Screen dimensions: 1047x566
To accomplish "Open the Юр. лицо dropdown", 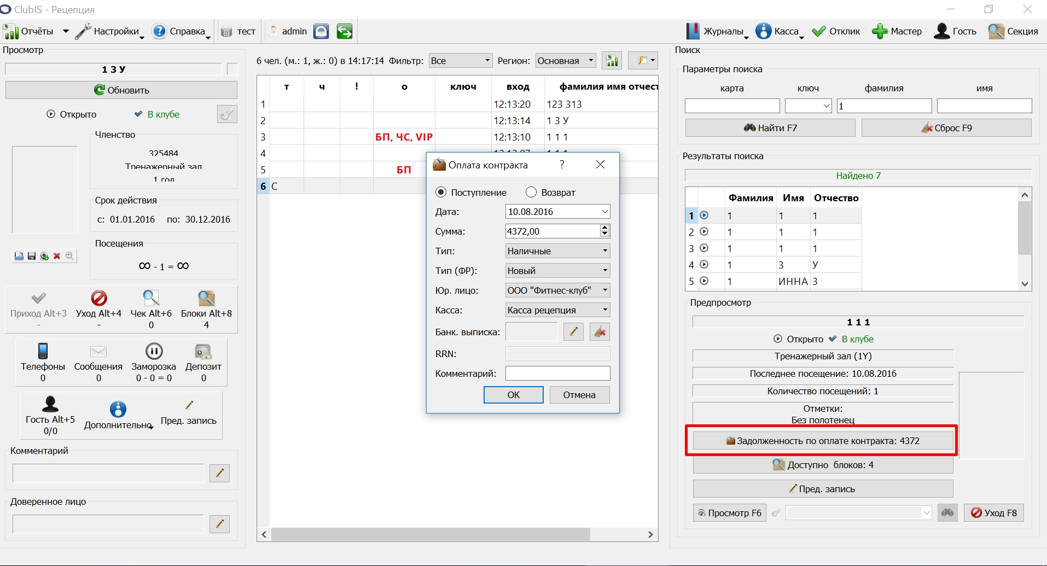I will point(557,290).
